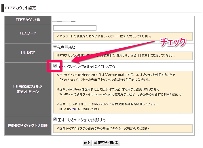
Task: Click the password input field
Action: 75,28
